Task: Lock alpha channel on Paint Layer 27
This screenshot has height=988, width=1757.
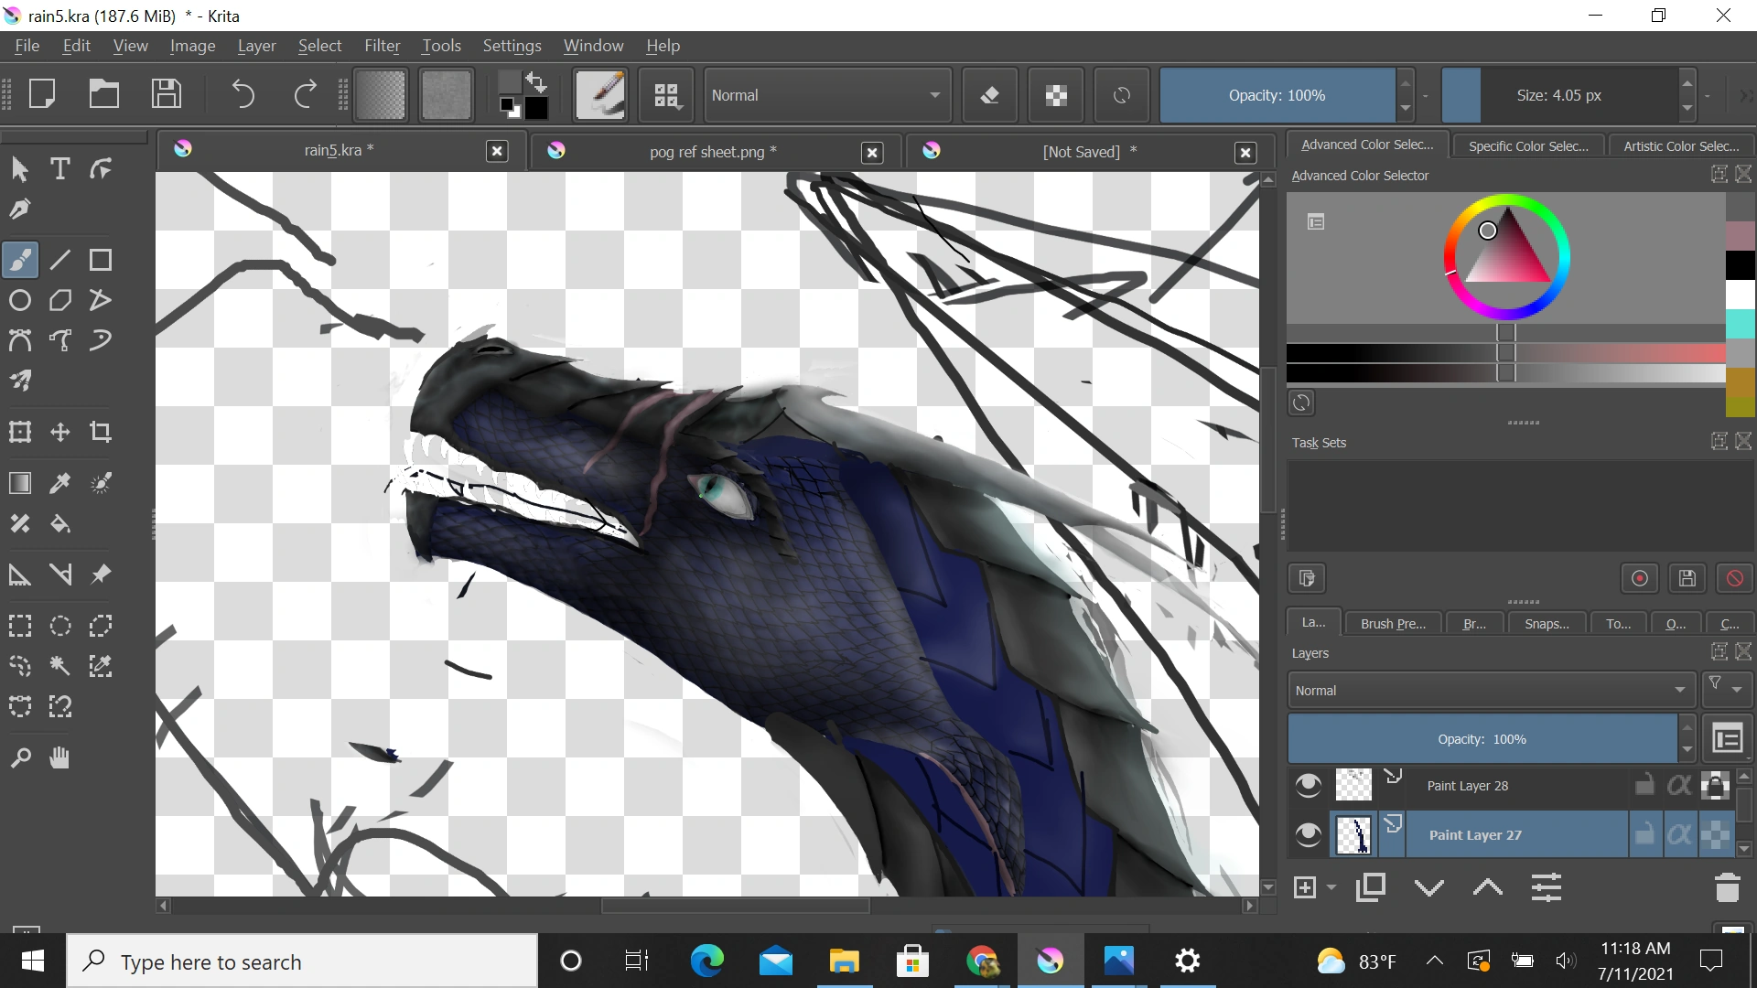Action: click(1679, 833)
